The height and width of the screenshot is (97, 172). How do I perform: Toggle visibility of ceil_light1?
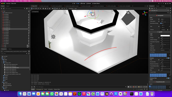[x=29, y=14]
